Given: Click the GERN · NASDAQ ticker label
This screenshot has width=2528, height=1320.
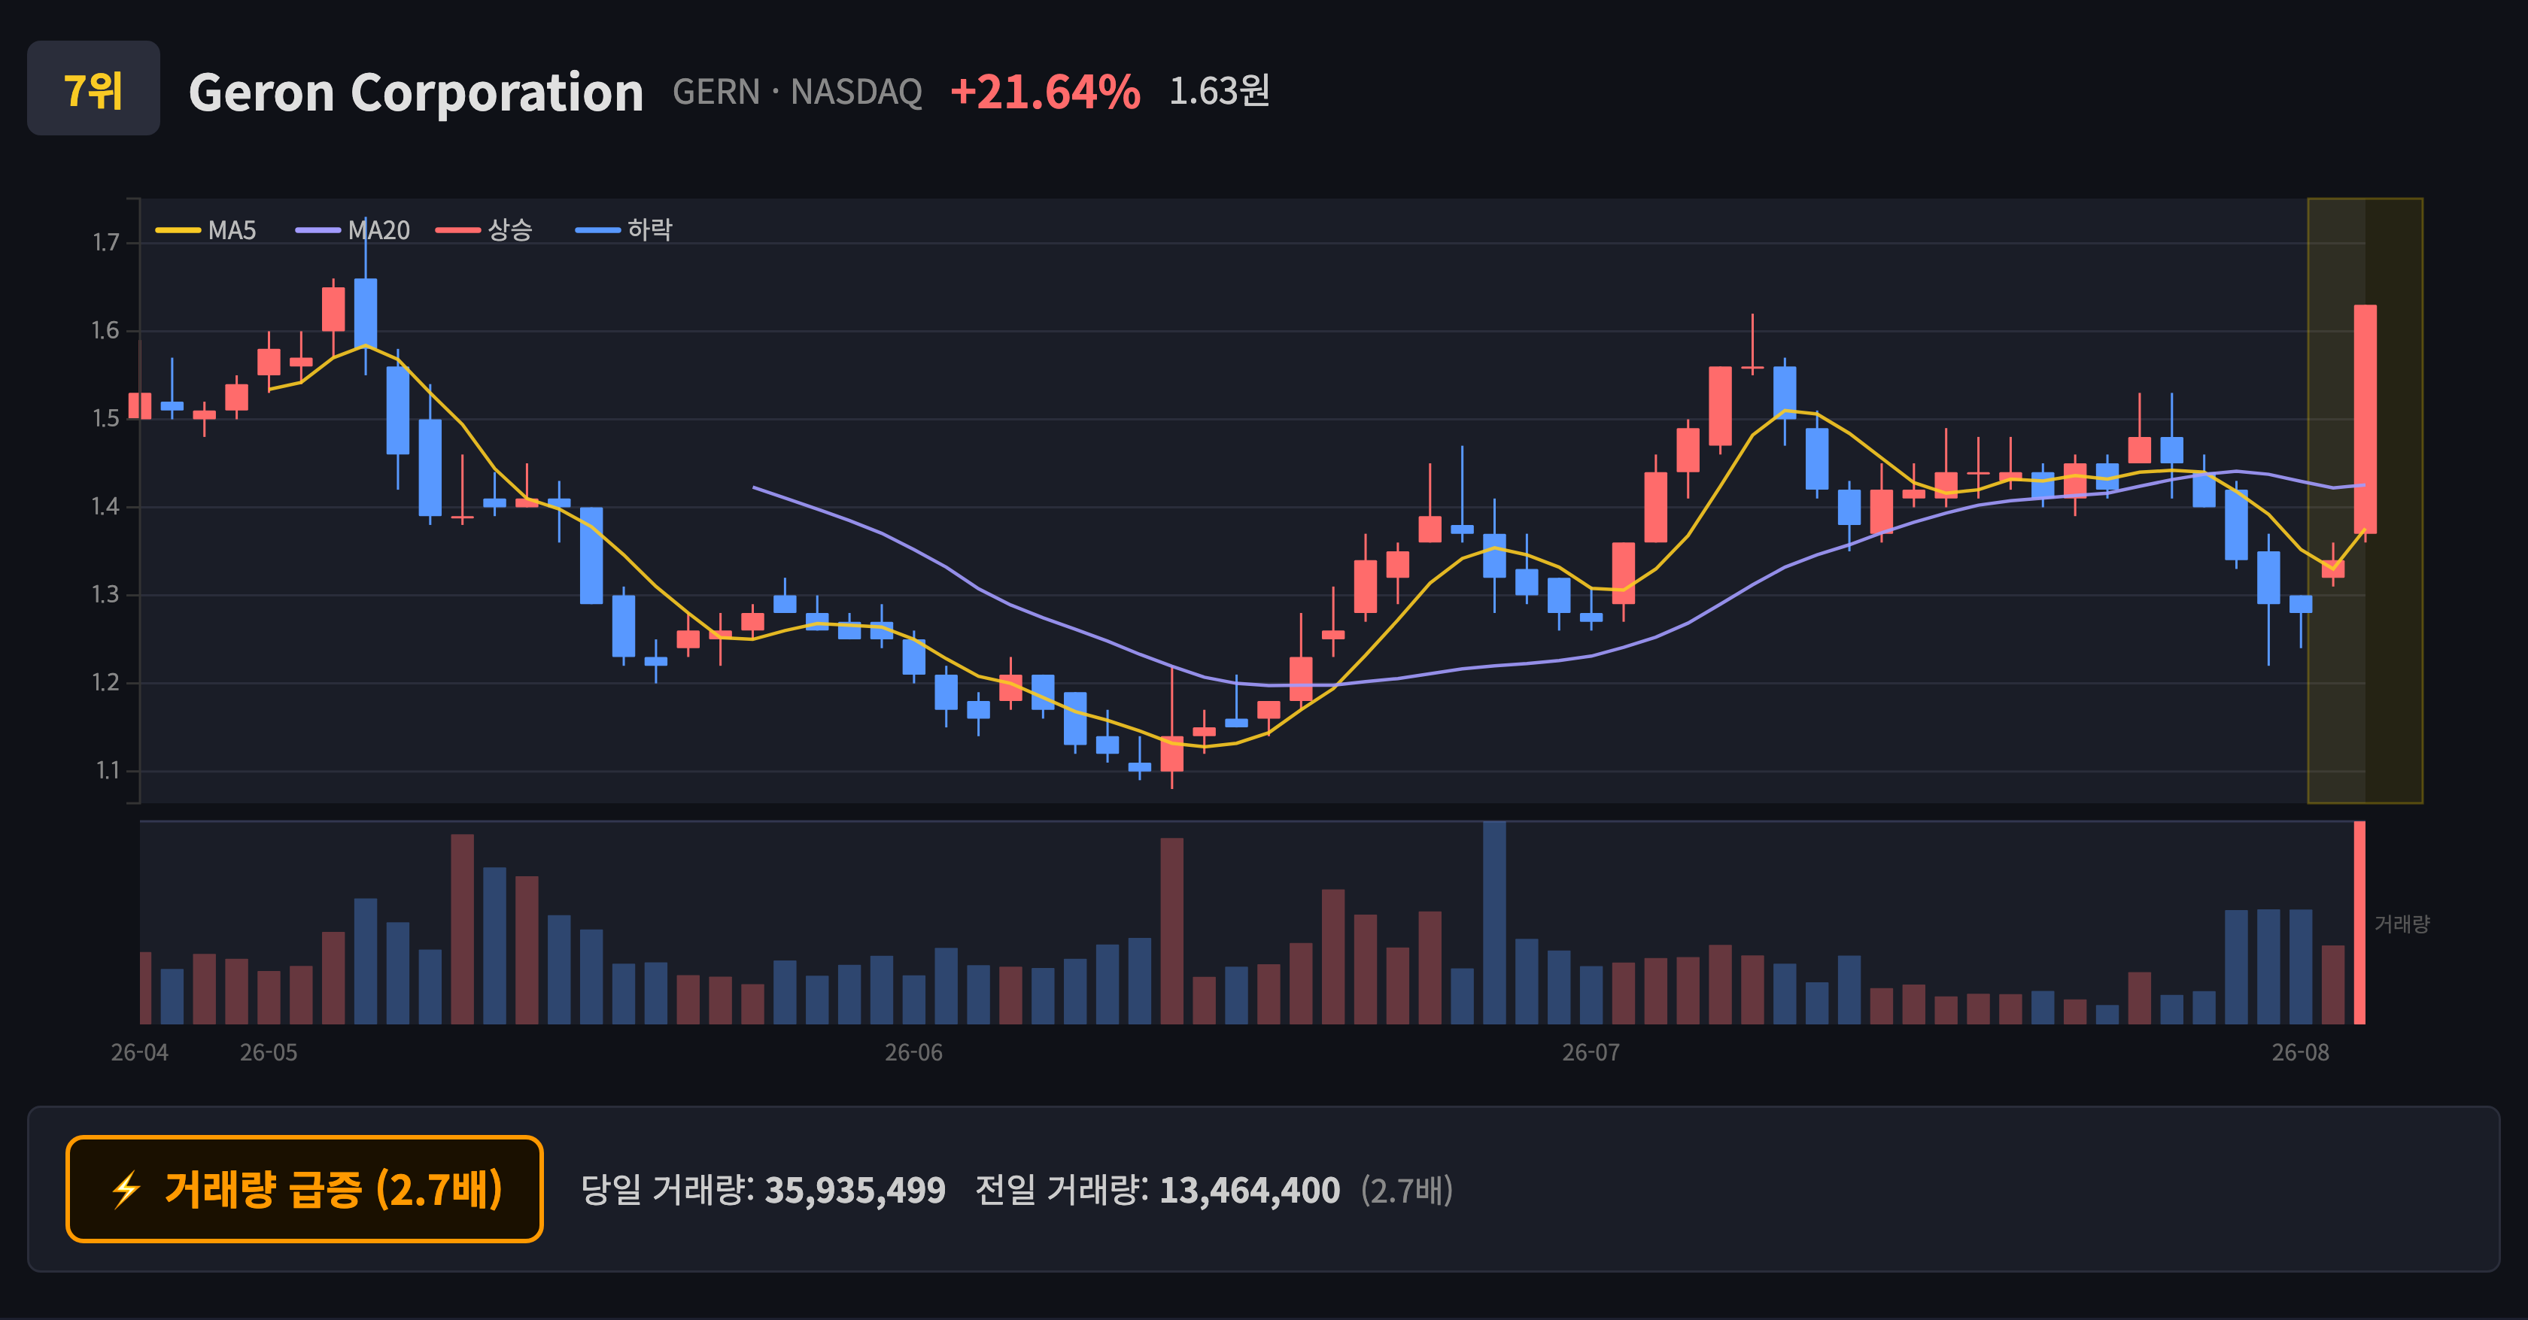Looking at the screenshot, I should click(x=797, y=93).
